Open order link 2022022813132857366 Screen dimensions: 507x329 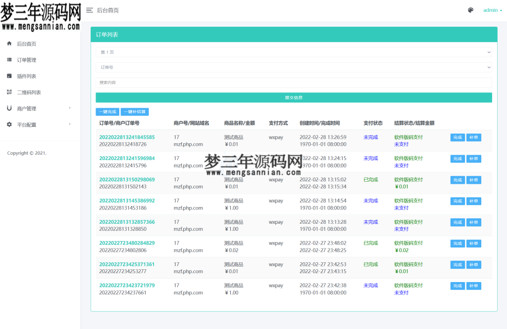point(127,222)
